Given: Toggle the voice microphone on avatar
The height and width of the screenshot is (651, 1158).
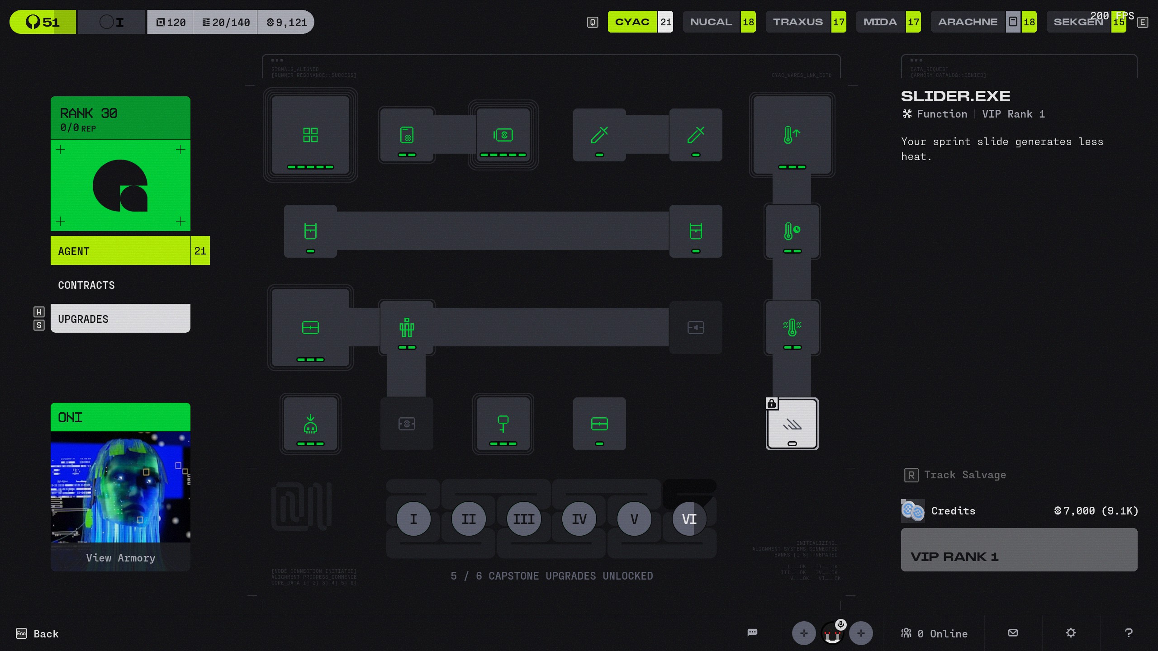Looking at the screenshot, I should point(840,624).
